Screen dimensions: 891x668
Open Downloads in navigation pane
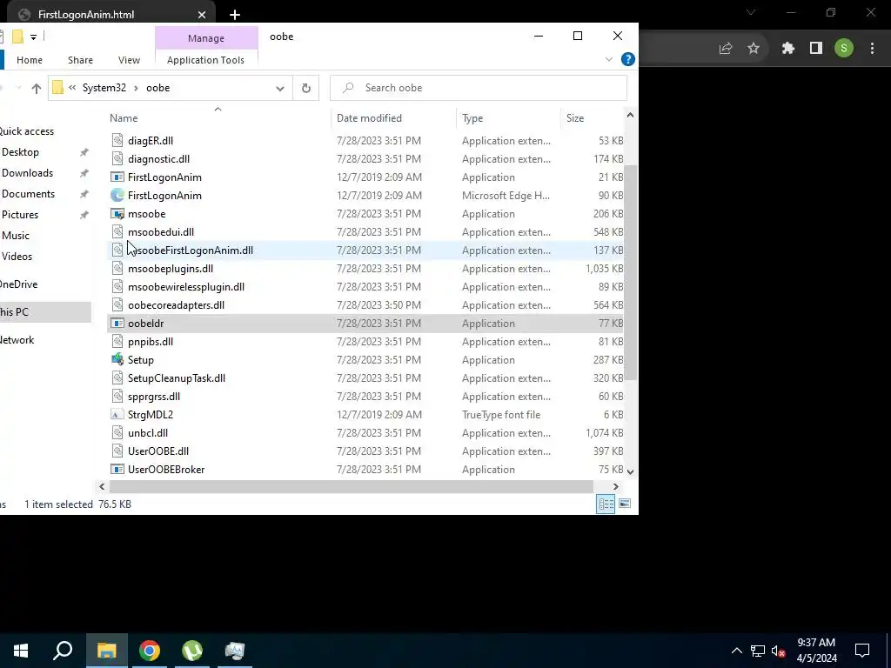27,173
